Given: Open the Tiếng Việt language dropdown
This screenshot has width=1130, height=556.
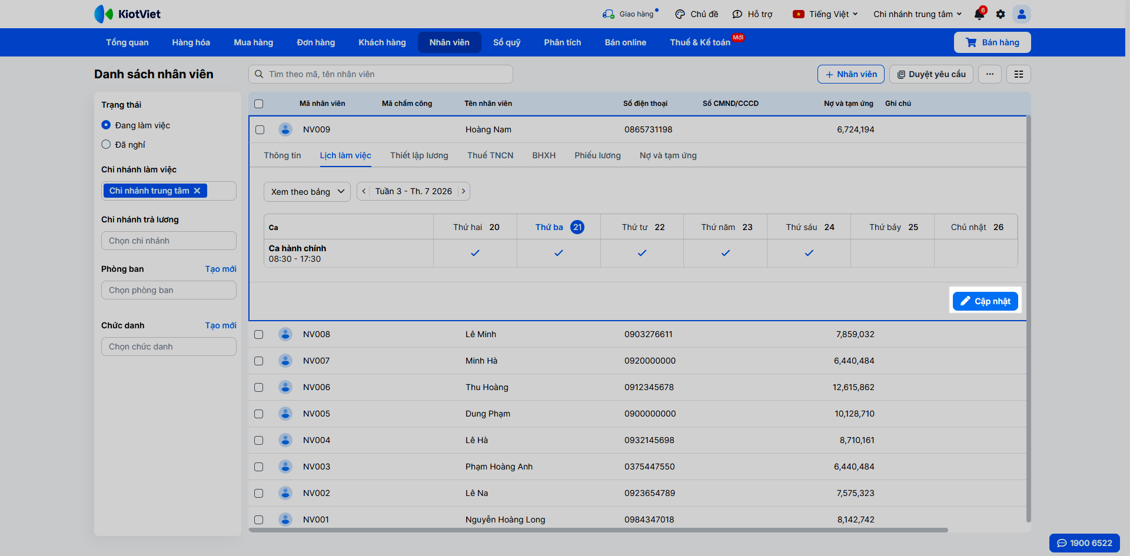Looking at the screenshot, I should [x=825, y=14].
